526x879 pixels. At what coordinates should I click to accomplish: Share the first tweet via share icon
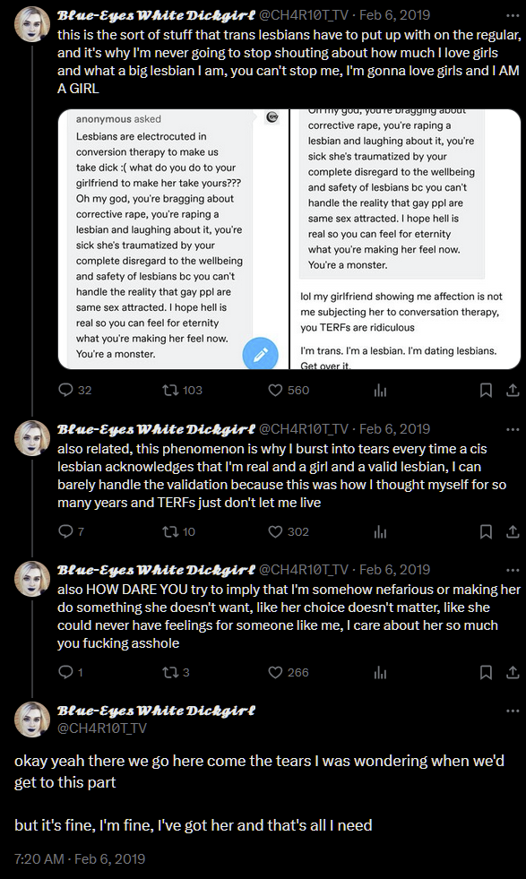(513, 390)
